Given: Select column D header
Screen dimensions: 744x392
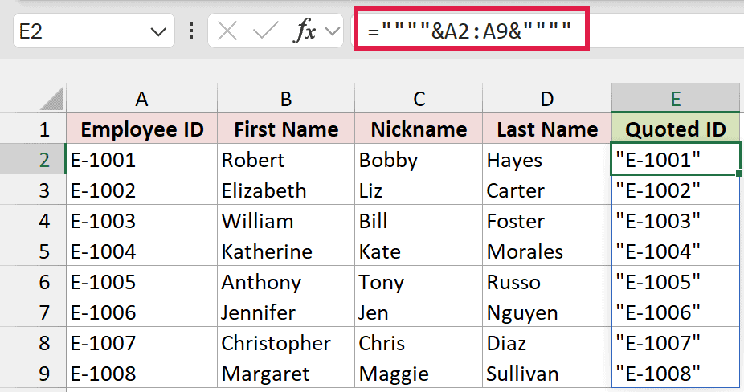Looking at the screenshot, I should coord(547,98).
